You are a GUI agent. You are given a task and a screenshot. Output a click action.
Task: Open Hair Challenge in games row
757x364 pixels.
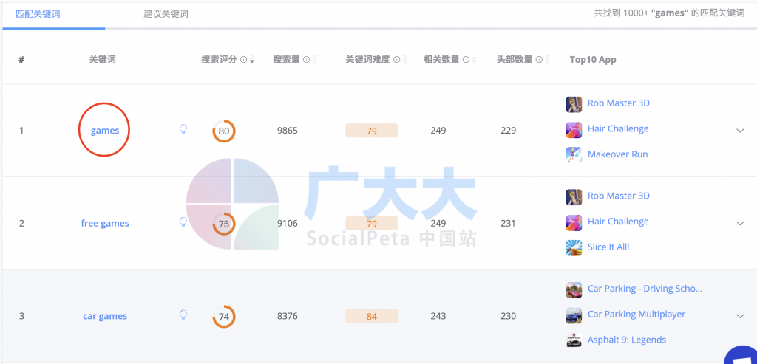618,128
